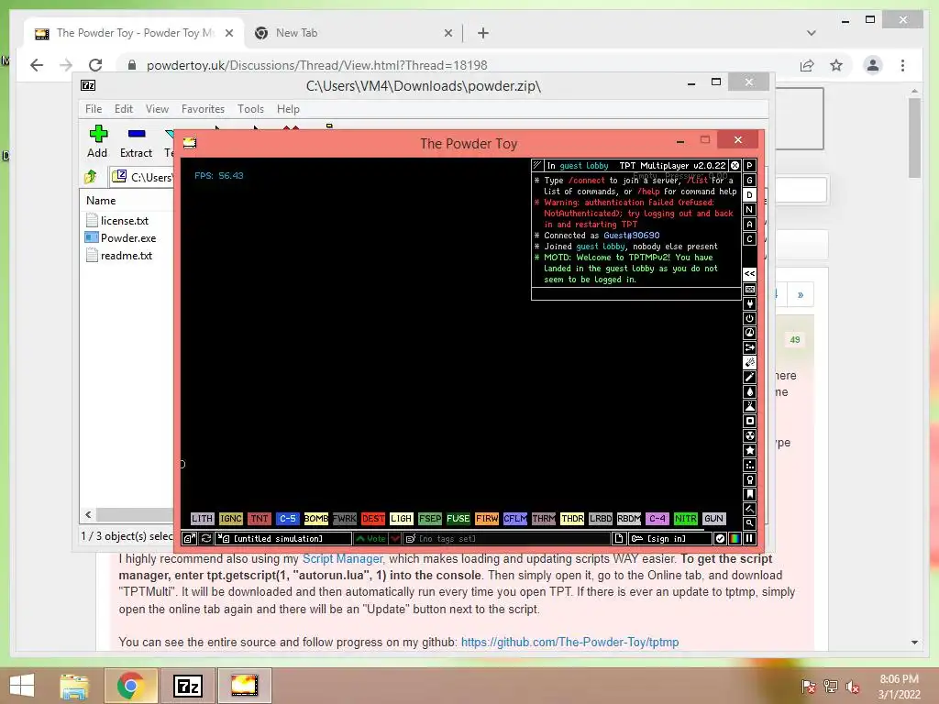Screen dimensions: 939x704
Task: Select license.txt in 7-Zip list
Action: point(125,221)
